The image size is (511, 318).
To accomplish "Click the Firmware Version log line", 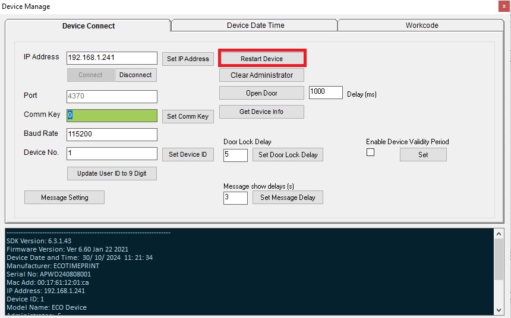I will click(68, 249).
